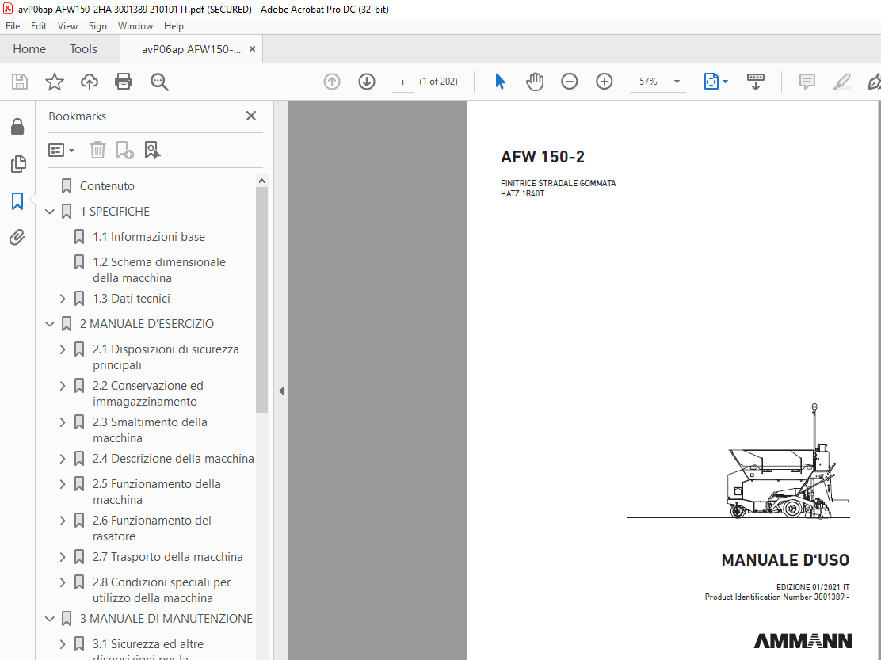Open the Edit menu
Image resolution: width=881 pixels, height=660 pixels.
(39, 26)
